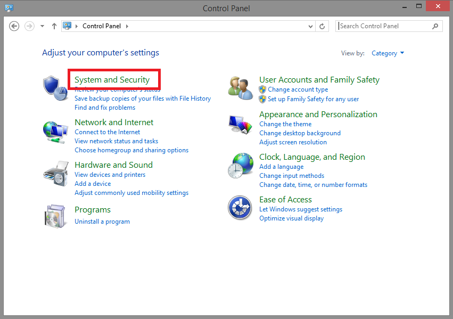Click View devices and printers
The height and width of the screenshot is (319, 453).
[110, 175]
